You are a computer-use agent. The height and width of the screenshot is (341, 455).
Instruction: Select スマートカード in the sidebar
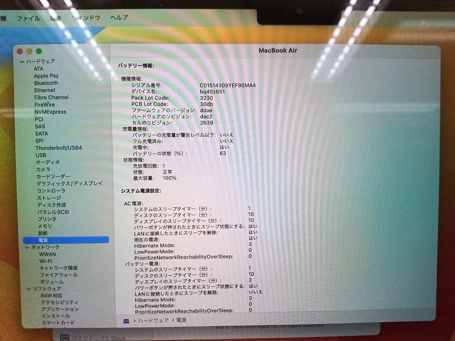coord(58,323)
